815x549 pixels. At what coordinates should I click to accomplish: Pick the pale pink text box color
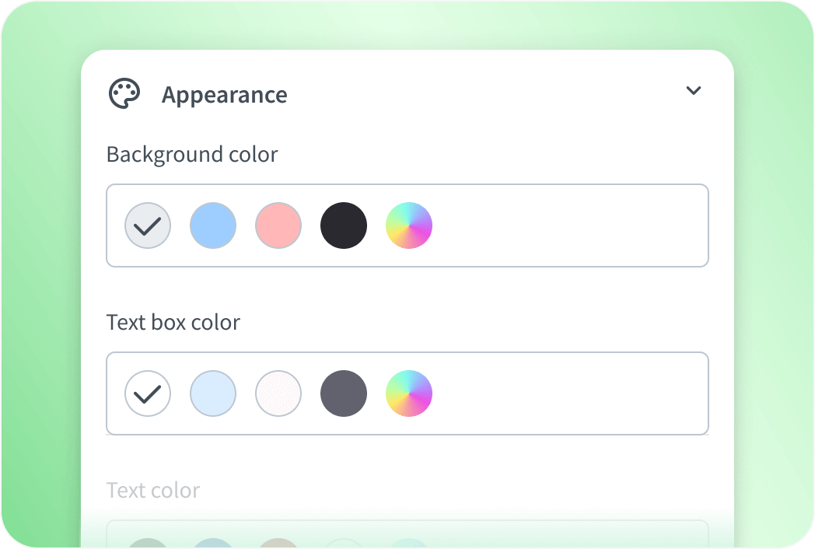(278, 393)
